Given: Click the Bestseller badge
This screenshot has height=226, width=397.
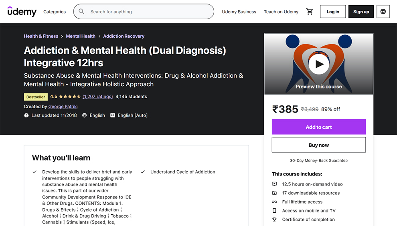Looking at the screenshot, I should (36, 97).
